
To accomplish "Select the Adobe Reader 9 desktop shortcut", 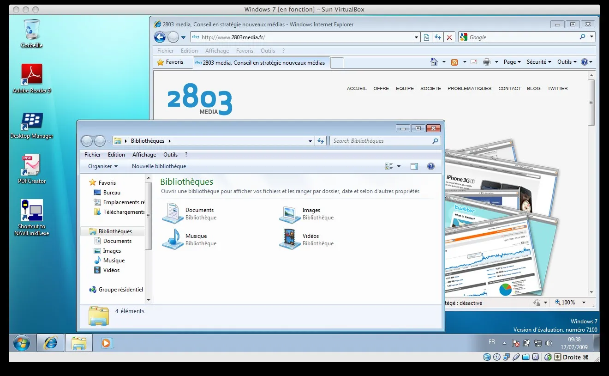I will pyautogui.click(x=32, y=79).
